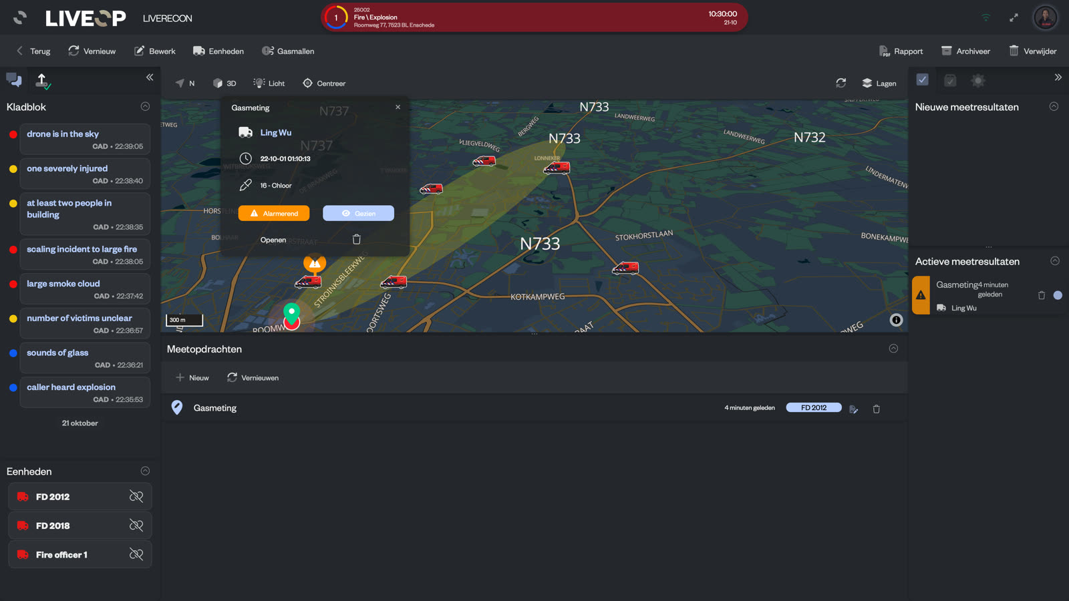The height and width of the screenshot is (601, 1069).
Task: Click Vernieuw in the top toolbar
Action: [92, 51]
